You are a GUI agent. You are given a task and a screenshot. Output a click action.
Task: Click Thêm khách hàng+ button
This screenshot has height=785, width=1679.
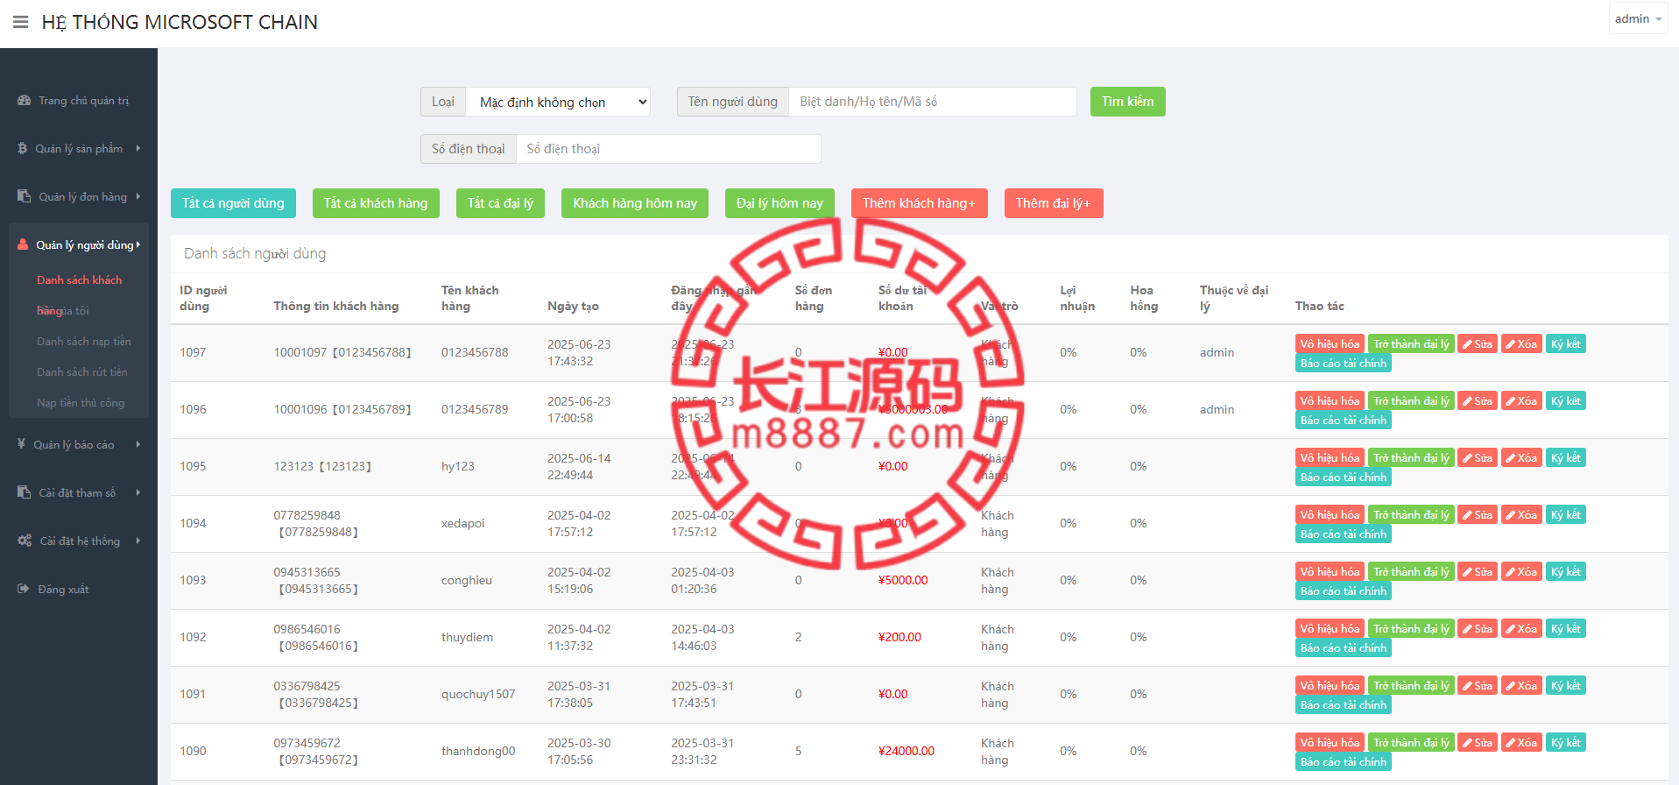(919, 203)
